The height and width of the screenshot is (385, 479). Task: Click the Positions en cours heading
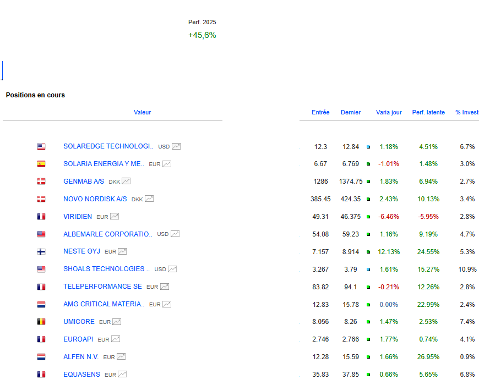(x=35, y=95)
